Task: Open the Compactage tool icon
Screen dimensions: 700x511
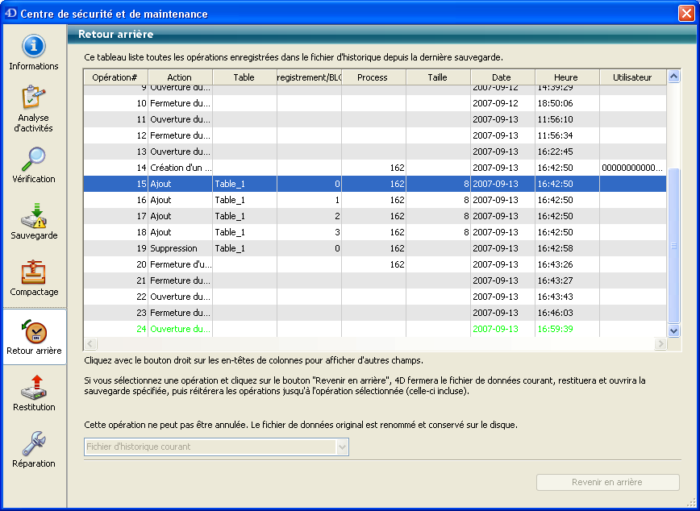Action: 33,272
